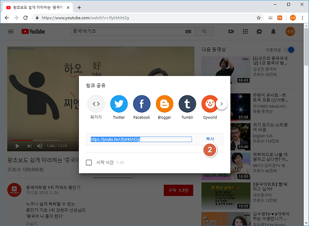Select the youtu.be share URL field

point(141,140)
